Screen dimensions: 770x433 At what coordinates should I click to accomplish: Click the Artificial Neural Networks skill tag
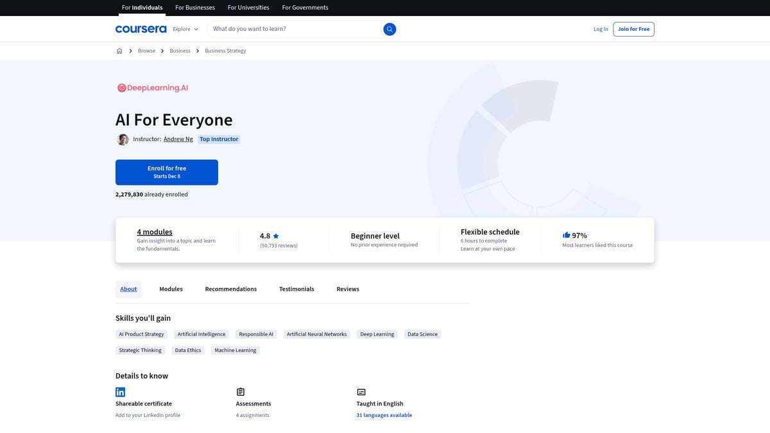(317, 334)
